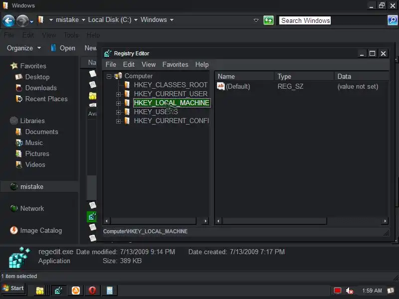Viewport: 399px width, 299px height.
Task: Open Downloads in Favorites
Action: (x=41, y=88)
